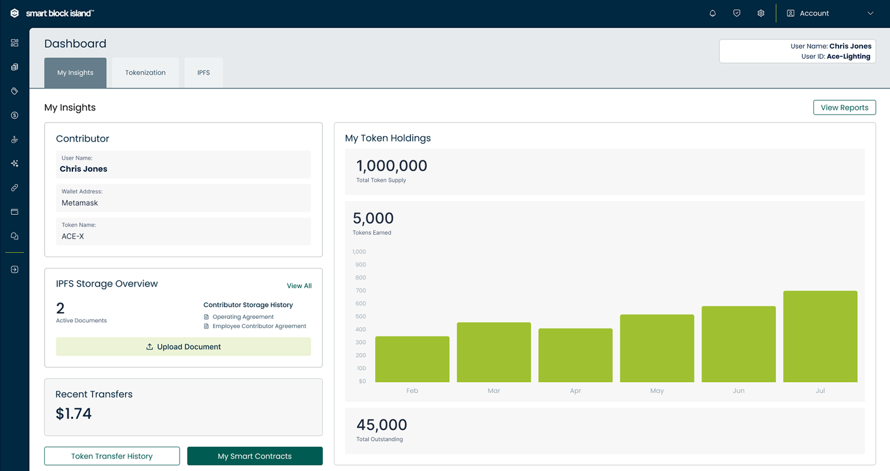Image resolution: width=890 pixels, height=471 pixels.
Task: Click the hand holding coin icon
Action: coord(14,139)
